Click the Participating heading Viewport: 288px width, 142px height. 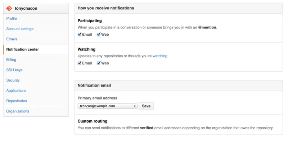point(90,21)
